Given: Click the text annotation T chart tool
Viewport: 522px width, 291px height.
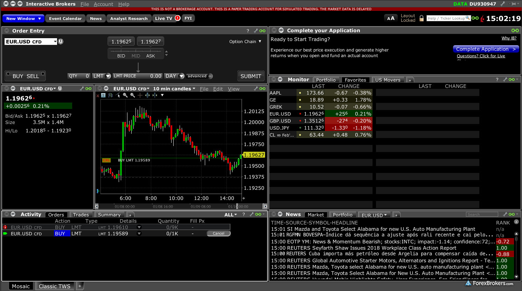Looking at the screenshot, I should pos(103,95).
